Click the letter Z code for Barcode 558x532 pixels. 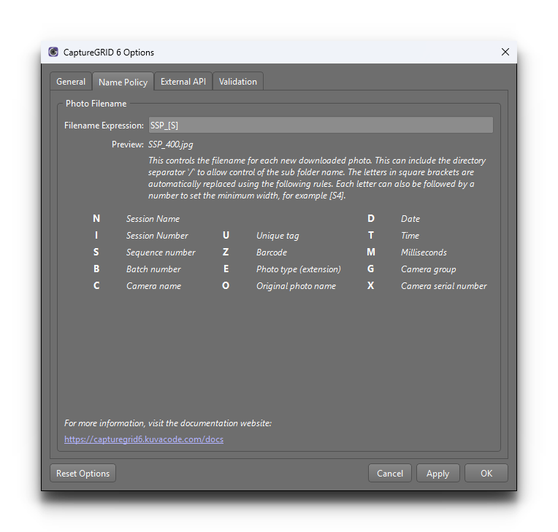tap(226, 252)
